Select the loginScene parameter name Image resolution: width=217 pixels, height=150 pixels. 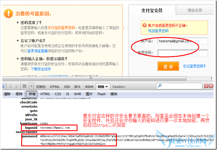pos(29,123)
